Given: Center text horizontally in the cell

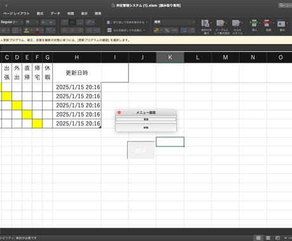Looking at the screenshot, I should coord(72,30).
